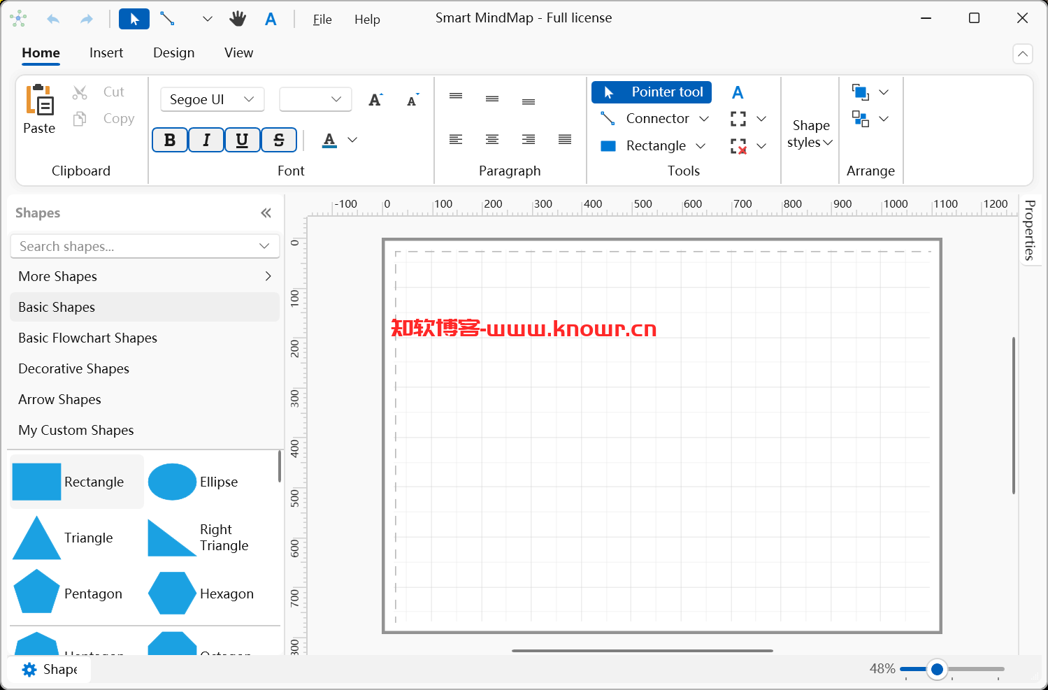Select My Custom Shapes category
Viewport: 1048px width, 690px height.
(145, 430)
